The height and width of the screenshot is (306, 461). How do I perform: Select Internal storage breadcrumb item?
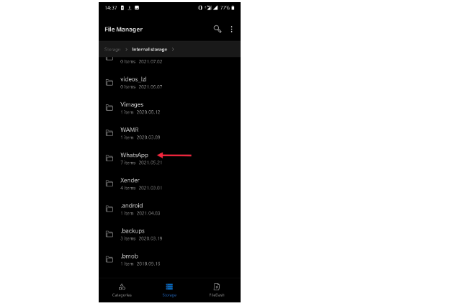tap(149, 50)
